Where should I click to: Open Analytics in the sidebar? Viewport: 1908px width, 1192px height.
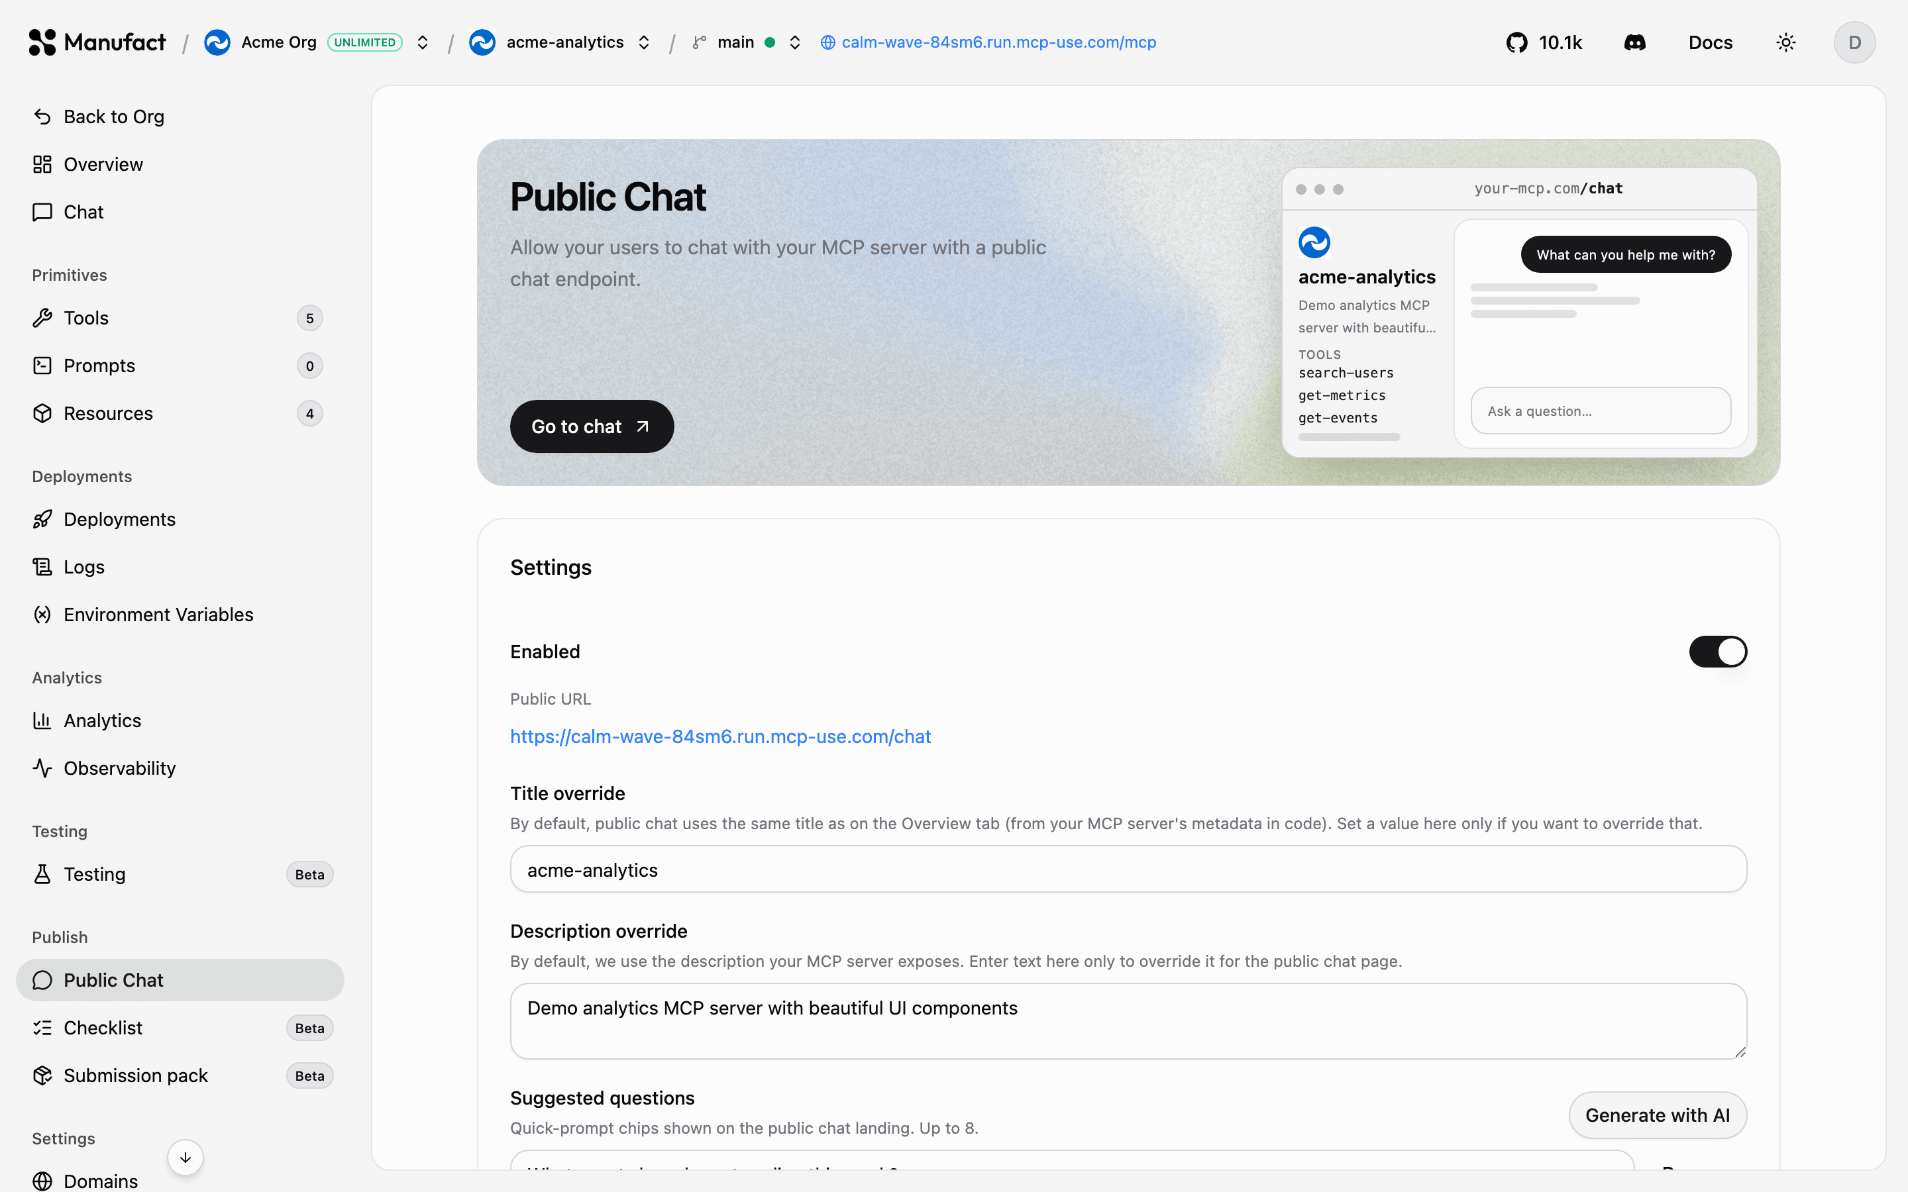(180, 720)
